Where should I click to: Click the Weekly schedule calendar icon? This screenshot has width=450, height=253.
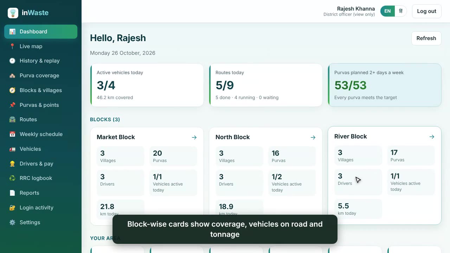click(x=12, y=134)
